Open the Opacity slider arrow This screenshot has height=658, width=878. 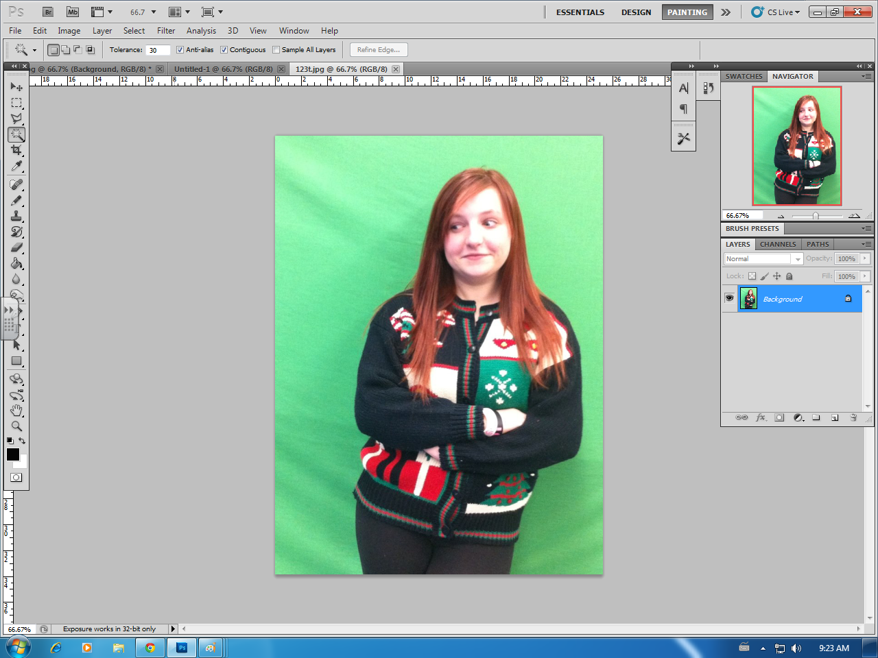[865, 258]
